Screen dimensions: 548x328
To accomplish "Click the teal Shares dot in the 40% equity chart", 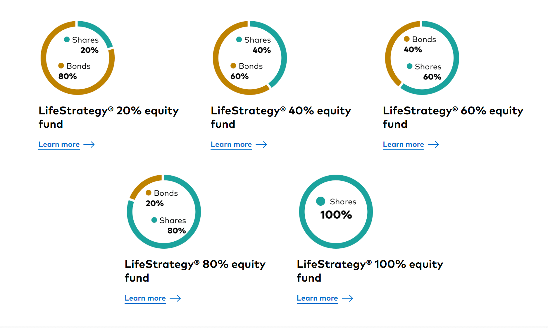I will pyautogui.click(x=239, y=39).
